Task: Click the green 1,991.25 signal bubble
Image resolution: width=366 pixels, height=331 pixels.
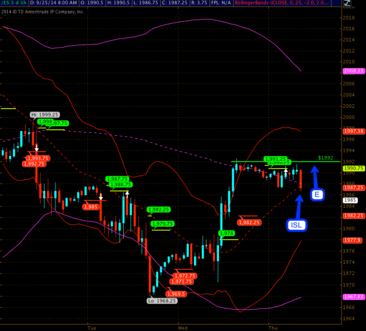Action: 276,159
